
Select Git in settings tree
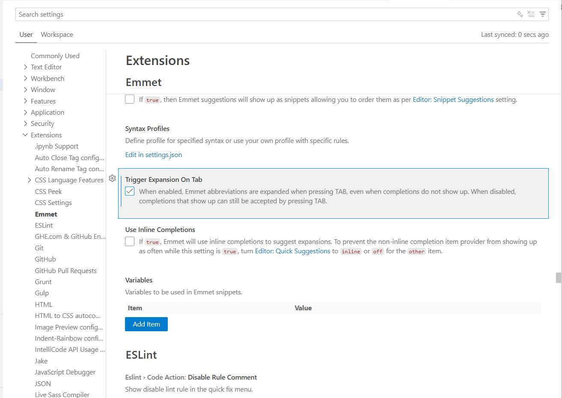39,248
